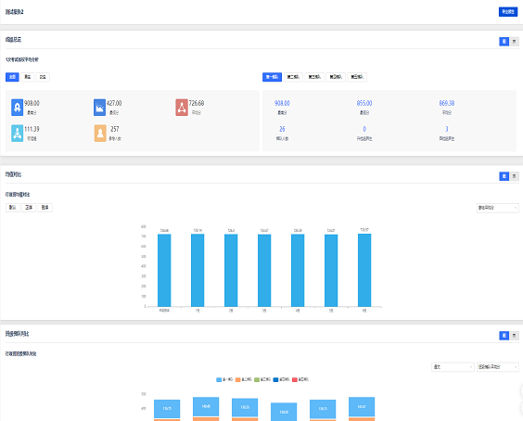The width and height of the screenshot is (523, 421).
Task: Open the dropdown right of bar chart filters
Action: coord(498,208)
